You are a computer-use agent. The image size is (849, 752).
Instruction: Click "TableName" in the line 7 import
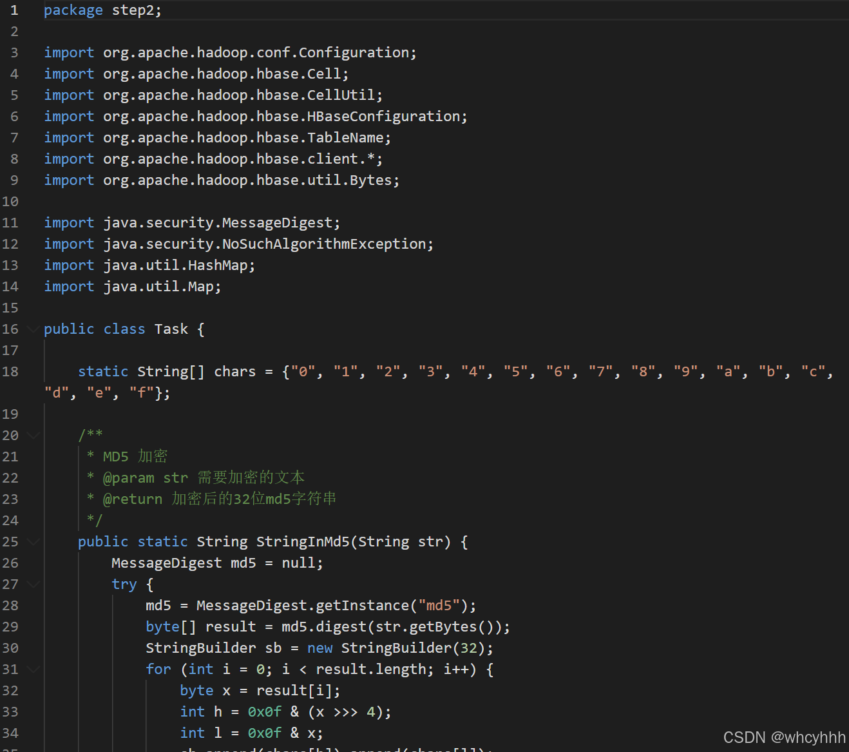click(x=345, y=138)
